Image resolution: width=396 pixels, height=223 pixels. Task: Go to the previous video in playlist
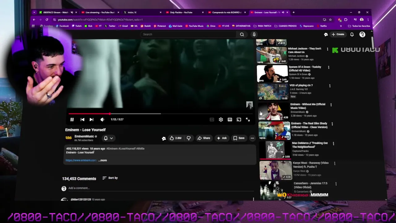pyautogui.click(x=82, y=120)
